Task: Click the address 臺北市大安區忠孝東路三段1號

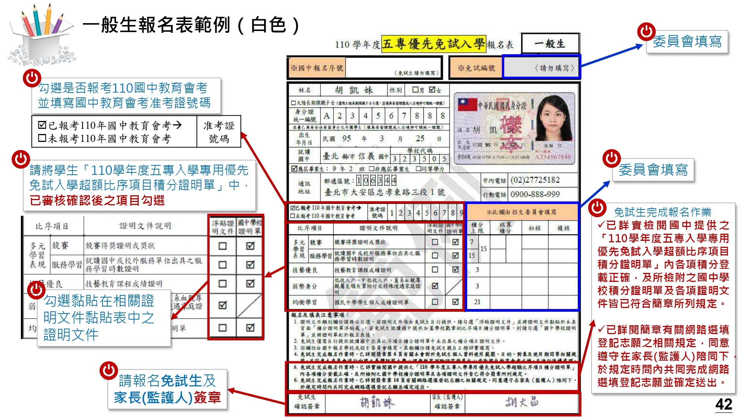Action: coord(384,192)
